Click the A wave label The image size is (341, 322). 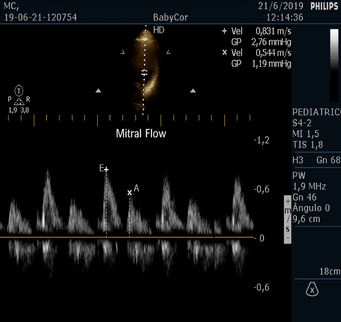pyautogui.click(x=136, y=188)
